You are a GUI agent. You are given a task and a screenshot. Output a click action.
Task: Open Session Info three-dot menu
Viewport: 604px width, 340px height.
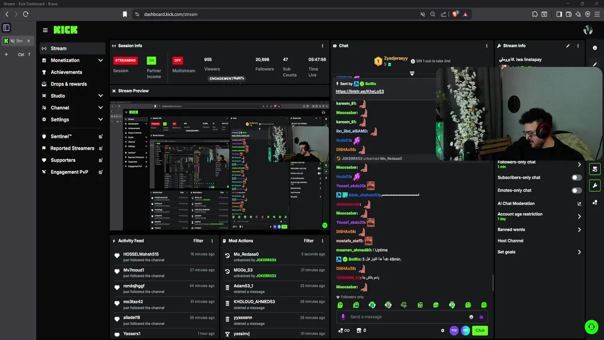tap(323, 46)
